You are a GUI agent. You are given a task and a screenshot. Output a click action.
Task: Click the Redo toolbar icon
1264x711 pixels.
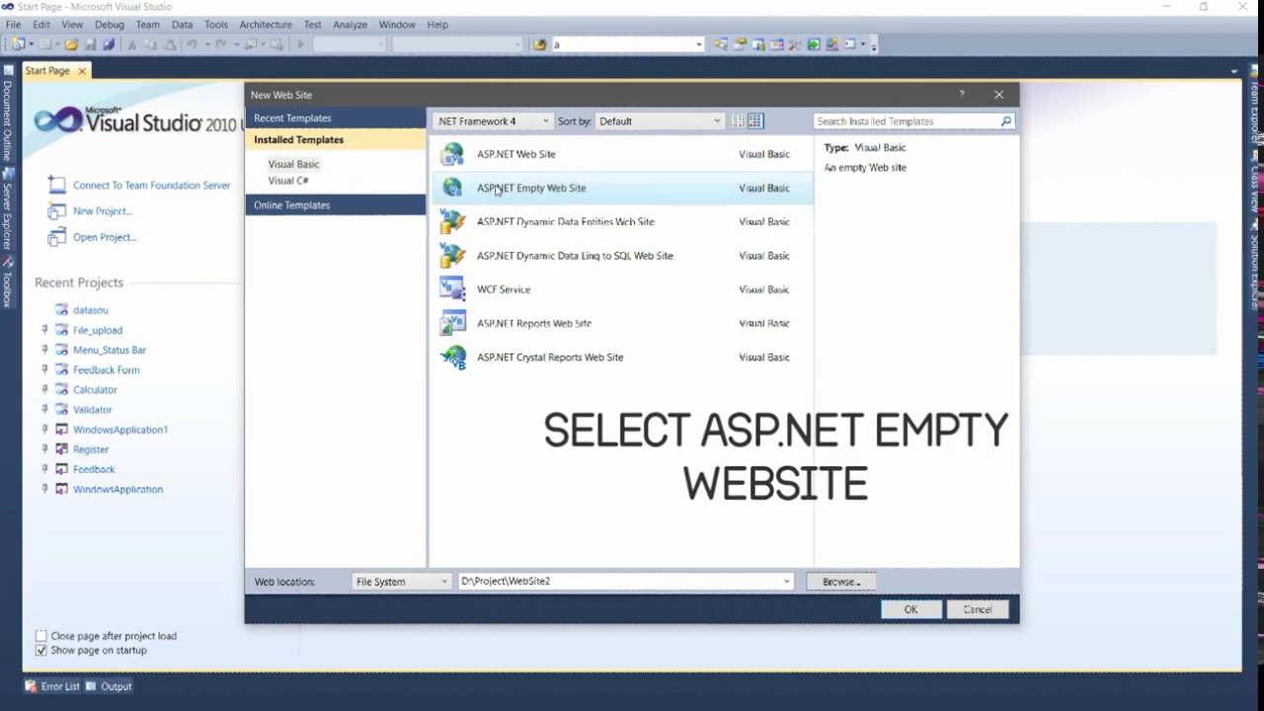point(221,44)
